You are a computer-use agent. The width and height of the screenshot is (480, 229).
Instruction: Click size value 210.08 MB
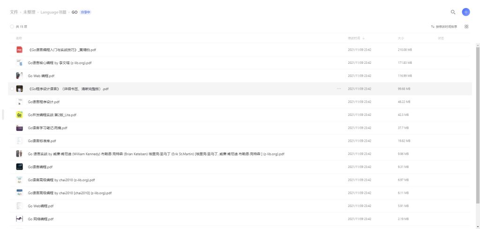405,50
